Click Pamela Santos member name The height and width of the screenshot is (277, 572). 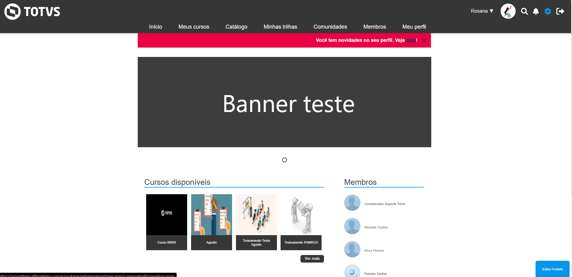point(376,274)
